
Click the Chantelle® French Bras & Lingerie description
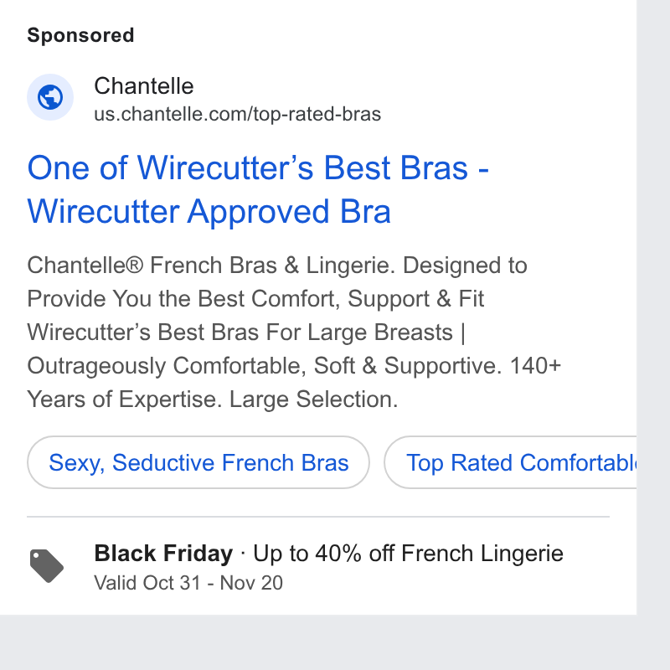tap(209, 265)
